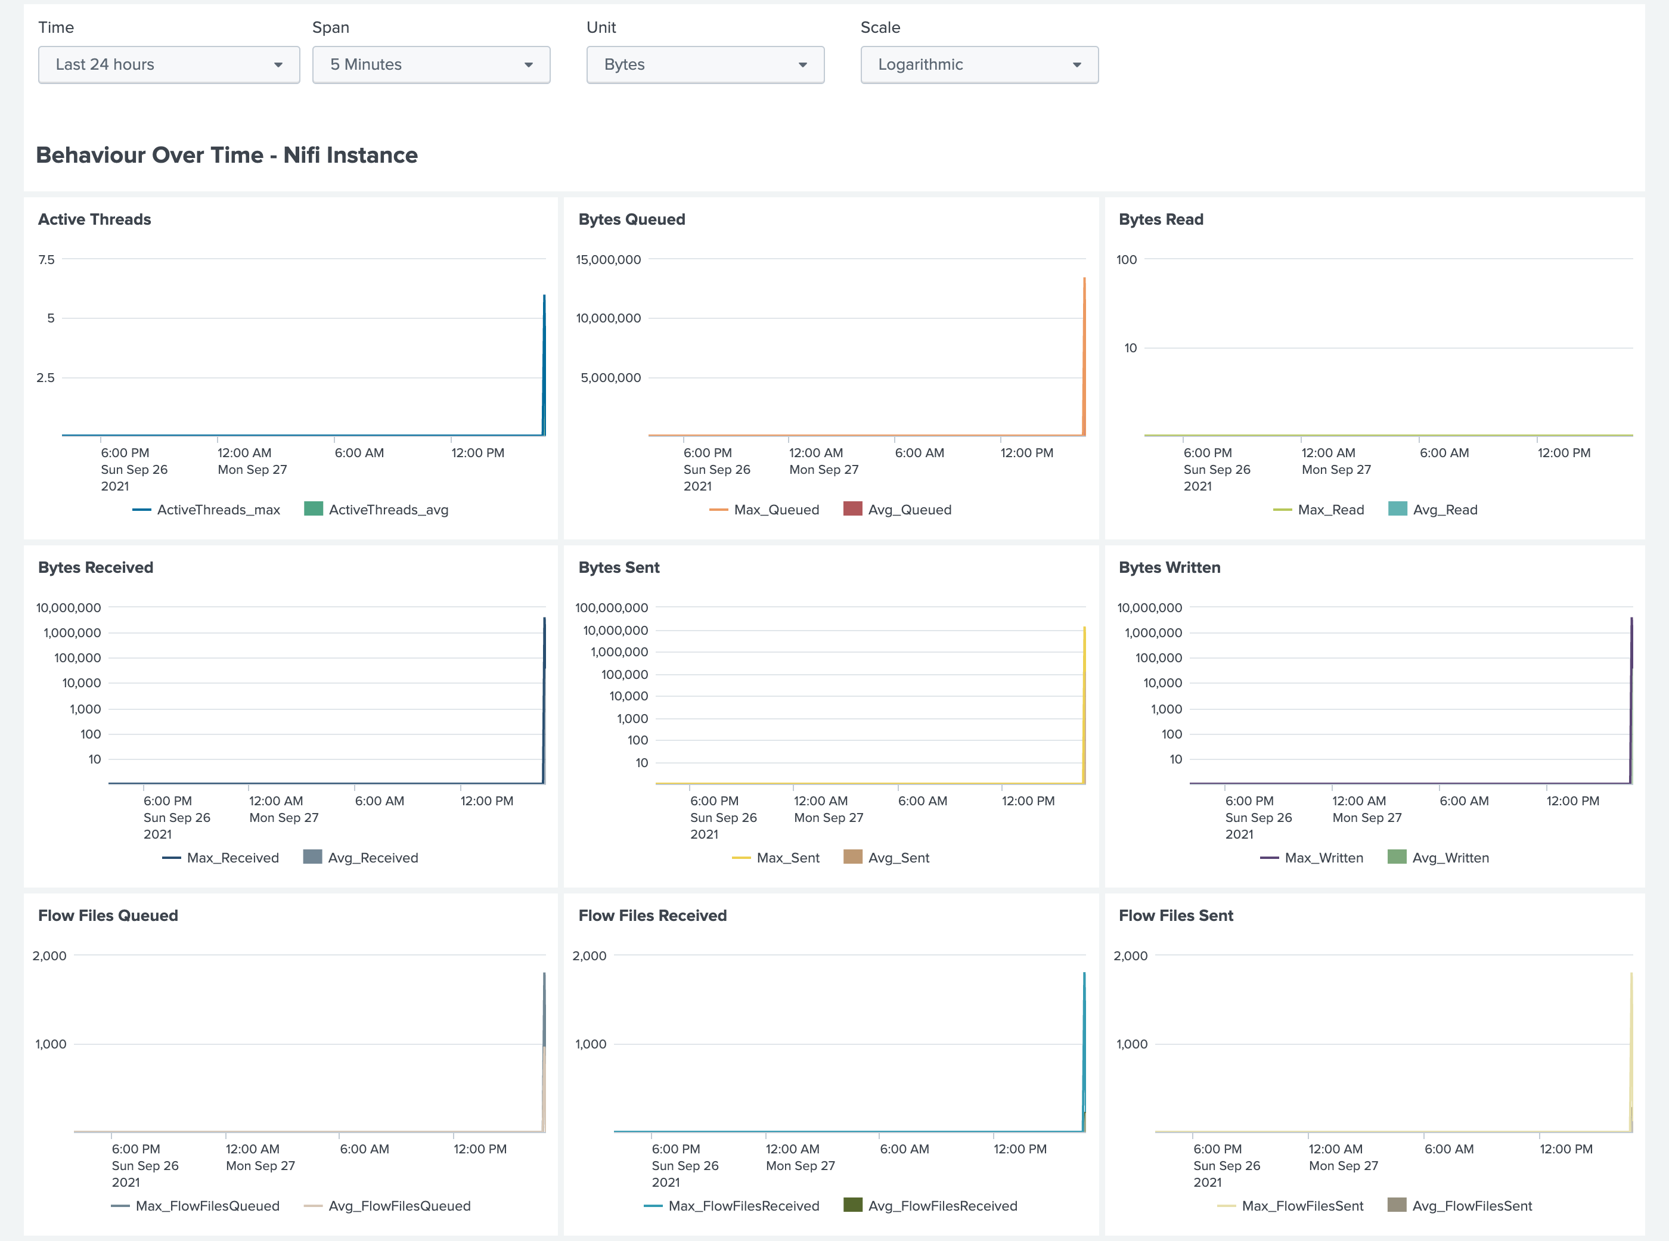Click the 100,000,000 label in Bytes Sent
This screenshot has height=1241, width=1669.
pyautogui.click(x=612, y=608)
